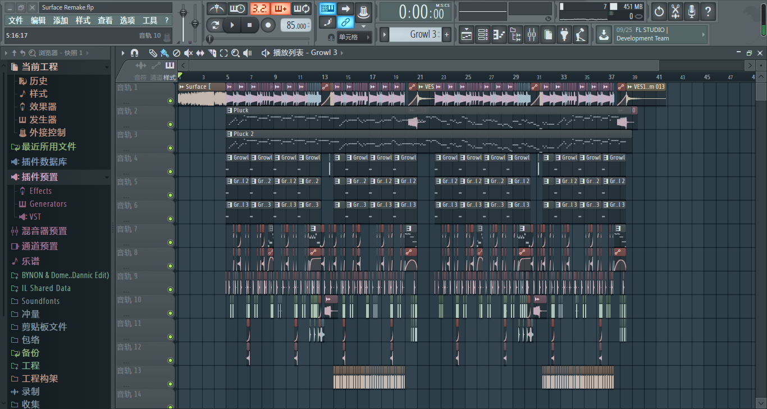
Task: Open the mixer window
Action: point(531,35)
